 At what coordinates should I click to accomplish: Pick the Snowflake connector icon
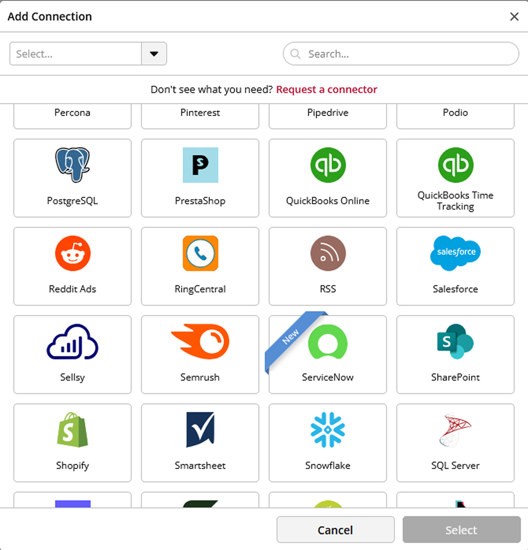328,429
